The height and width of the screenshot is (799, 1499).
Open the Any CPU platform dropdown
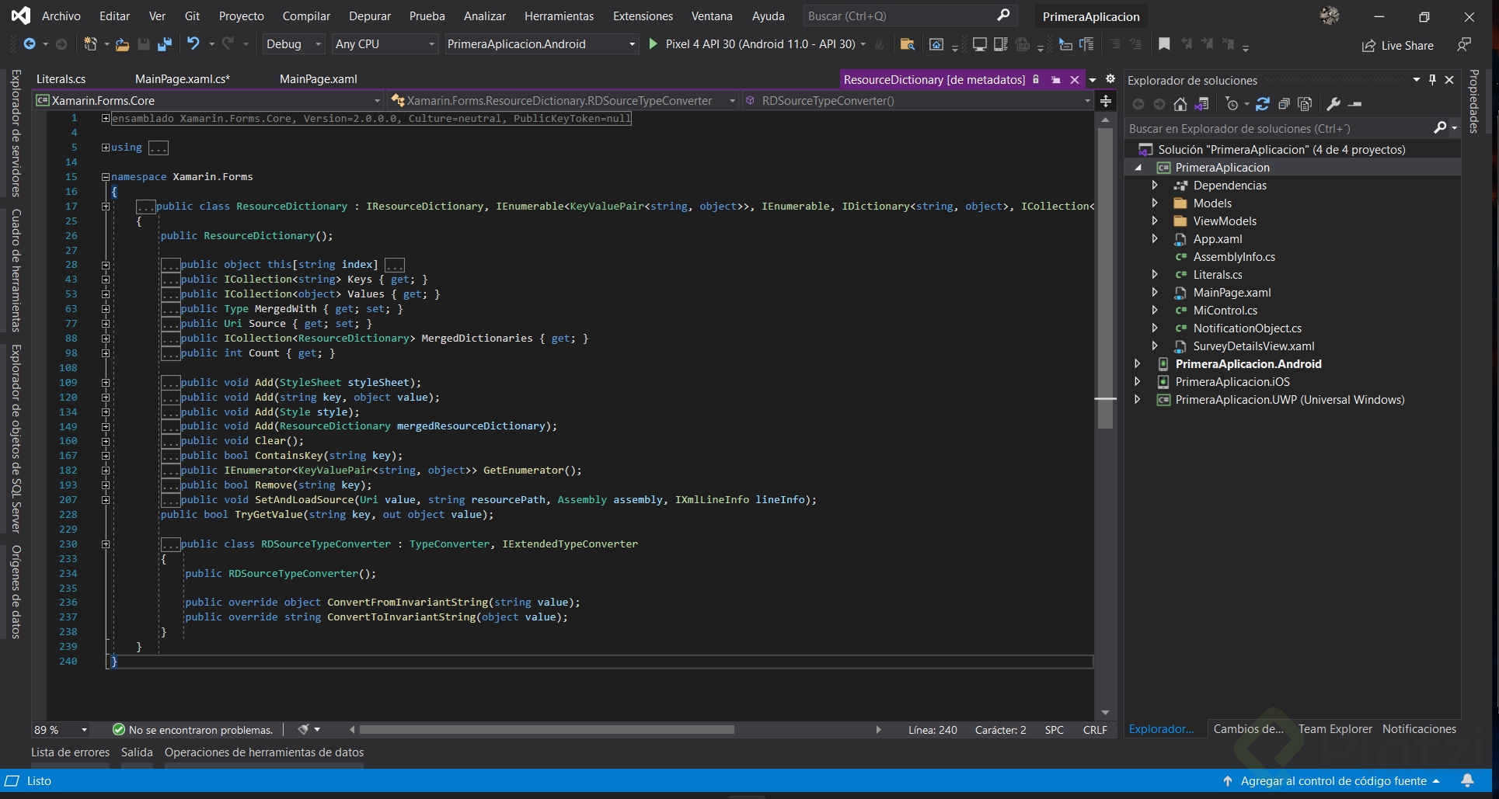[385, 44]
